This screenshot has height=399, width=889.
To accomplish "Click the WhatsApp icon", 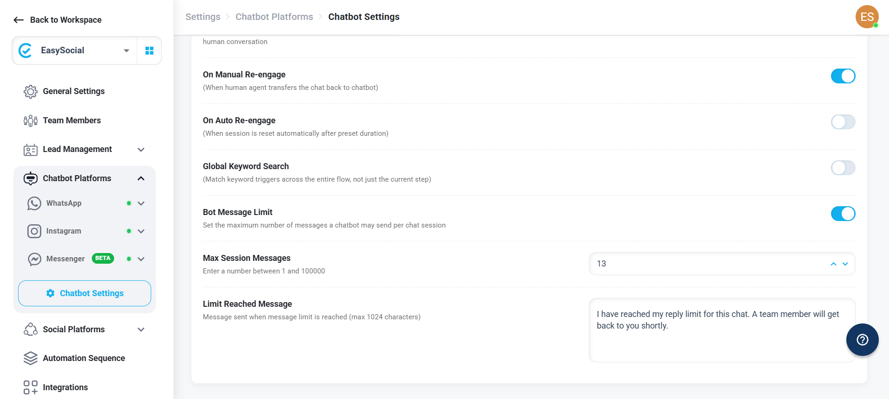I will 34,203.
